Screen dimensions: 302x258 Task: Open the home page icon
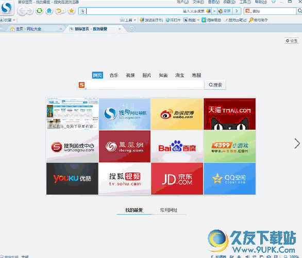click(x=49, y=11)
